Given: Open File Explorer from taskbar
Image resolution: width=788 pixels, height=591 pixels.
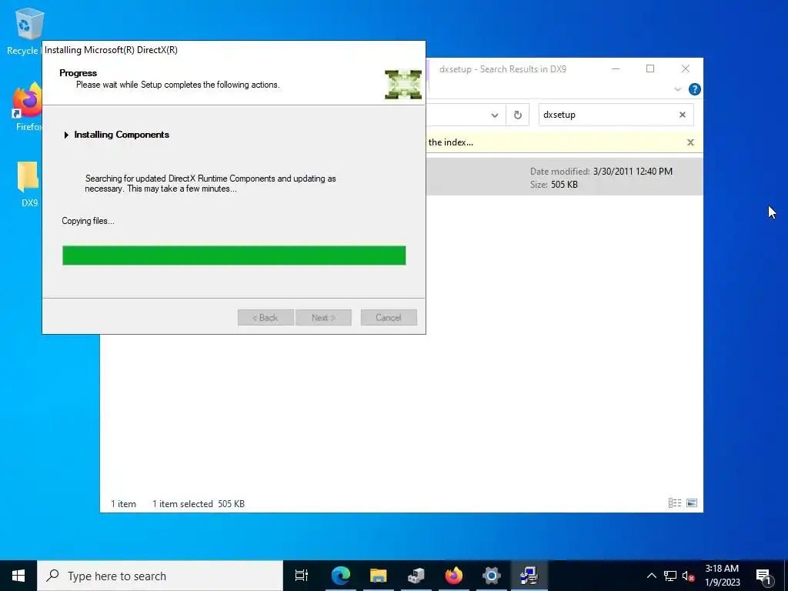Looking at the screenshot, I should [x=379, y=576].
